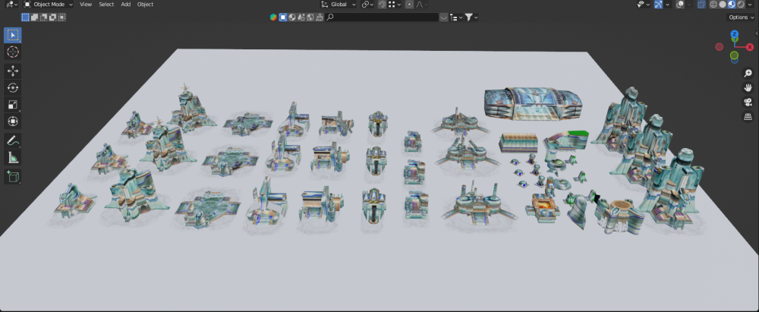This screenshot has height=312, width=759.
Task: Activate the Move tool
Action: [13, 71]
